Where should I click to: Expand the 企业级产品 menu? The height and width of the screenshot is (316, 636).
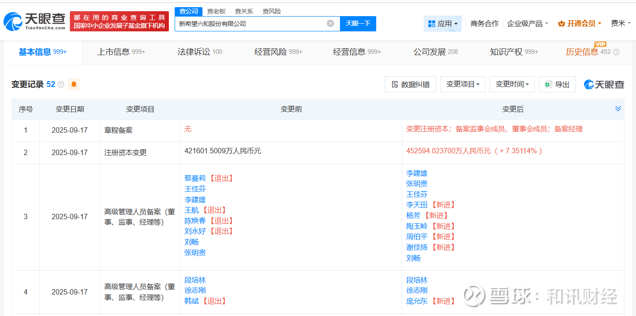pyautogui.click(x=528, y=24)
